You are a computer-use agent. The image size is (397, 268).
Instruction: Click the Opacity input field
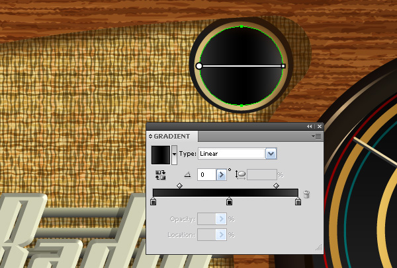(206, 218)
